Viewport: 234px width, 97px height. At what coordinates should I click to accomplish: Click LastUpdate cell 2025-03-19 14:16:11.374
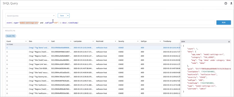[84, 64]
